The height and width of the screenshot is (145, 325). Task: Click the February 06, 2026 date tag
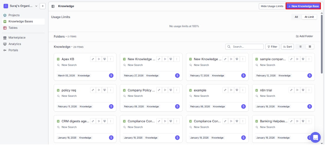200,107
